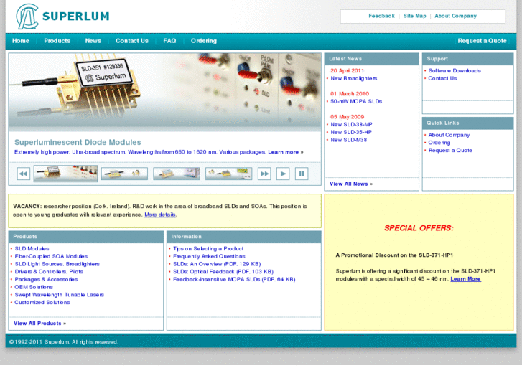Click the SLD module banner image
This screenshot has width=522, height=391.
click(x=165, y=90)
